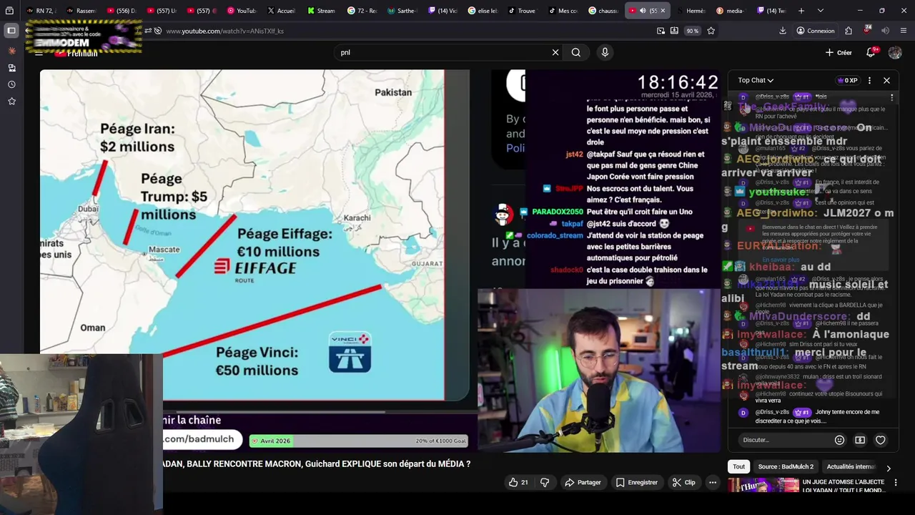Open the top chat message options menu
This screenshot has height=515, width=915.
(891, 97)
